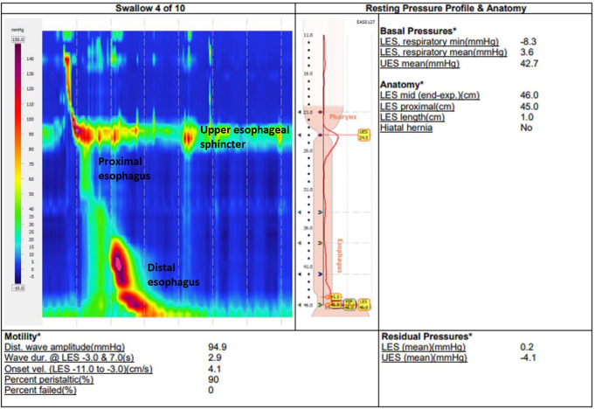
Task: Click the Pharynx label in the anatomy diagram
Action: pyautogui.click(x=343, y=117)
